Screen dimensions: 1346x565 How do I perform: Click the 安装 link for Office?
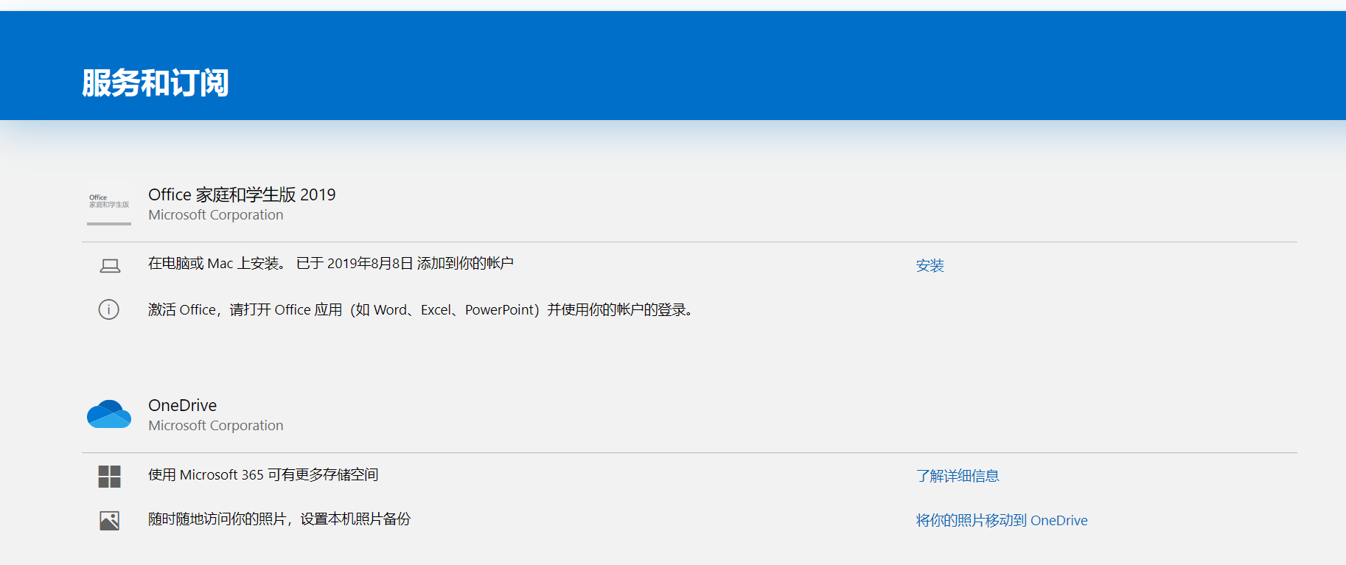pyautogui.click(x=930, y=265)
